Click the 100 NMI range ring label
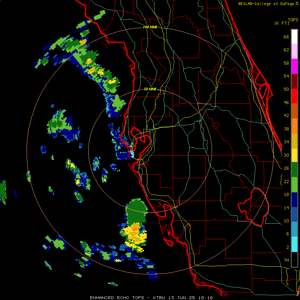300x300 pixels. [x=150, y=27]
